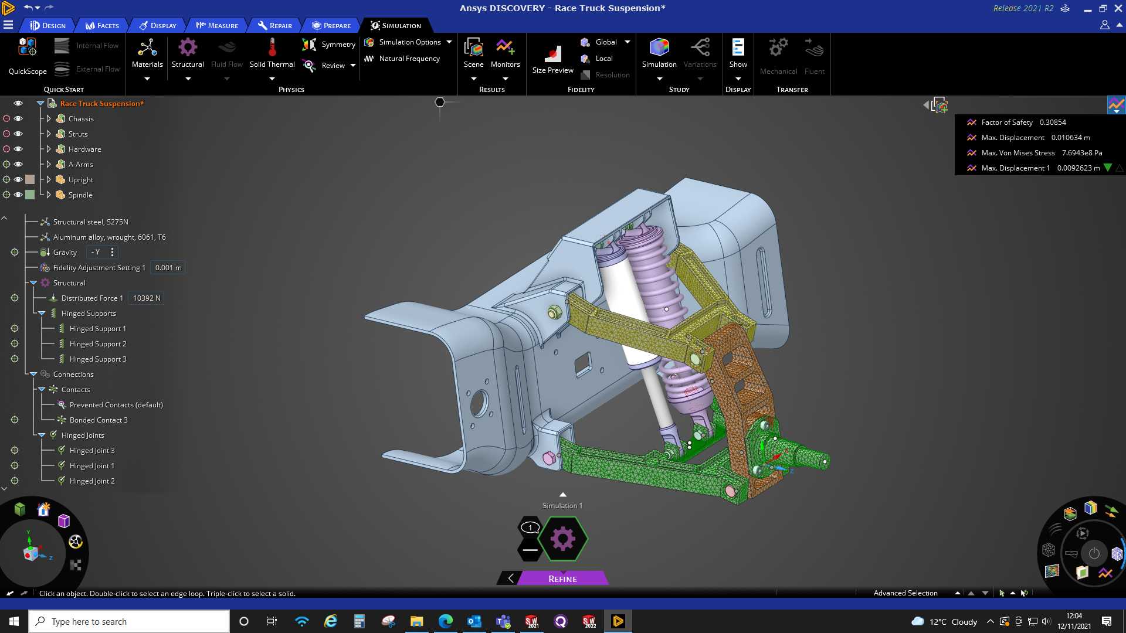Select Hinged Joint 2 in tree
The width and height of the screenshot is (1126, 633).
click(x=92, y=481)
